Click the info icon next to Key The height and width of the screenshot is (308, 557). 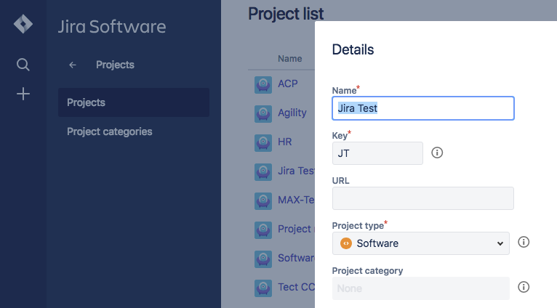437,153
